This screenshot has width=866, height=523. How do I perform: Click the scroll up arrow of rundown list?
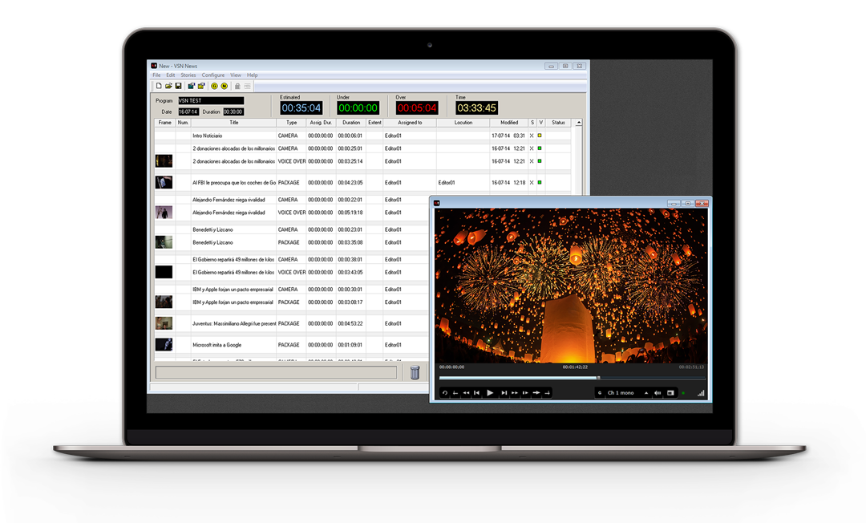(x=579, y=123)
